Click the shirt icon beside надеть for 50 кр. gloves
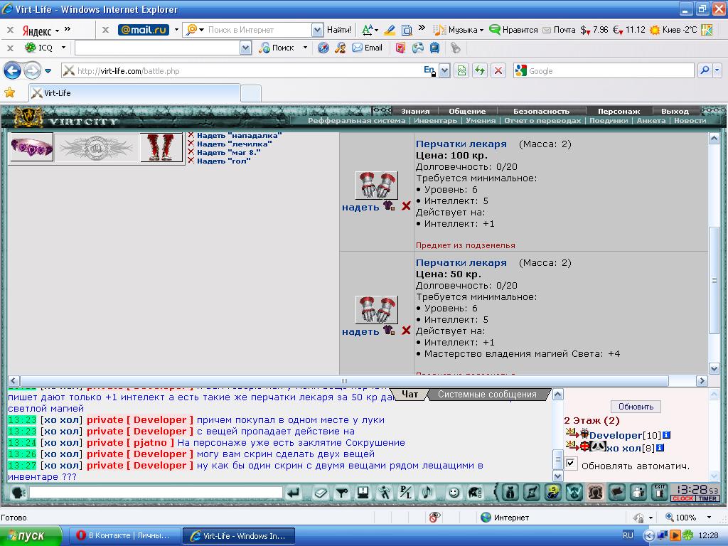 [x=389, y=330]
